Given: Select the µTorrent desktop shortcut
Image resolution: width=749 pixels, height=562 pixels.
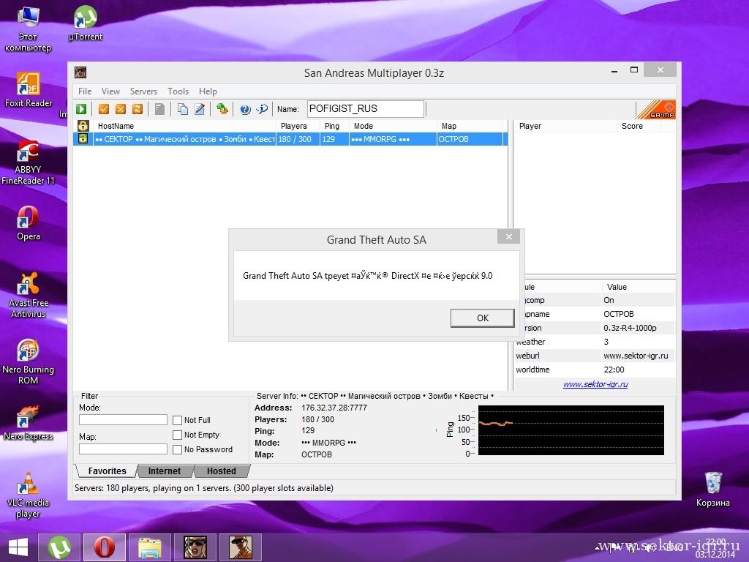Looking at the screenshot, I should click(x=86, y=23).
